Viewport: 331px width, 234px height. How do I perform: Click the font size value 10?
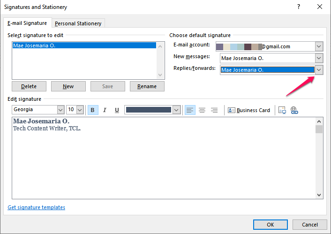click(x=71, y=109)
